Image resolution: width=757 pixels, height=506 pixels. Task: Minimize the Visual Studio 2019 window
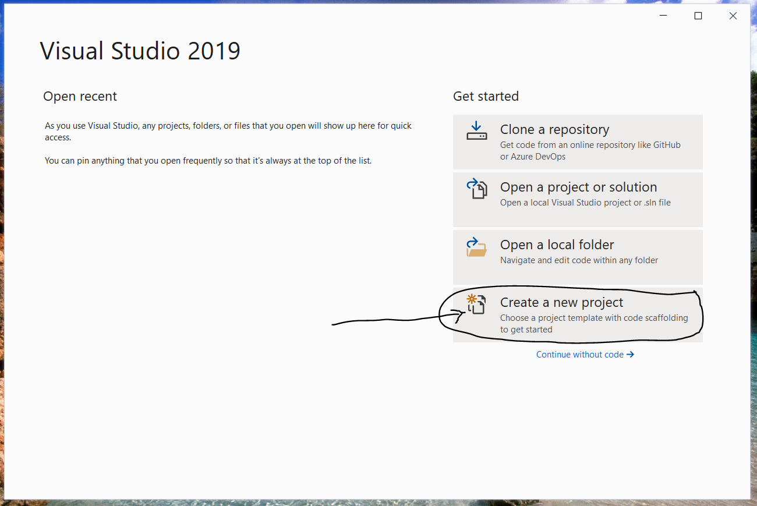tap(663, 16)
